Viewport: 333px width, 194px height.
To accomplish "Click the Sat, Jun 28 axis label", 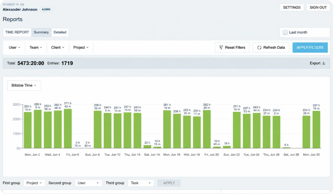I will 291,155.
